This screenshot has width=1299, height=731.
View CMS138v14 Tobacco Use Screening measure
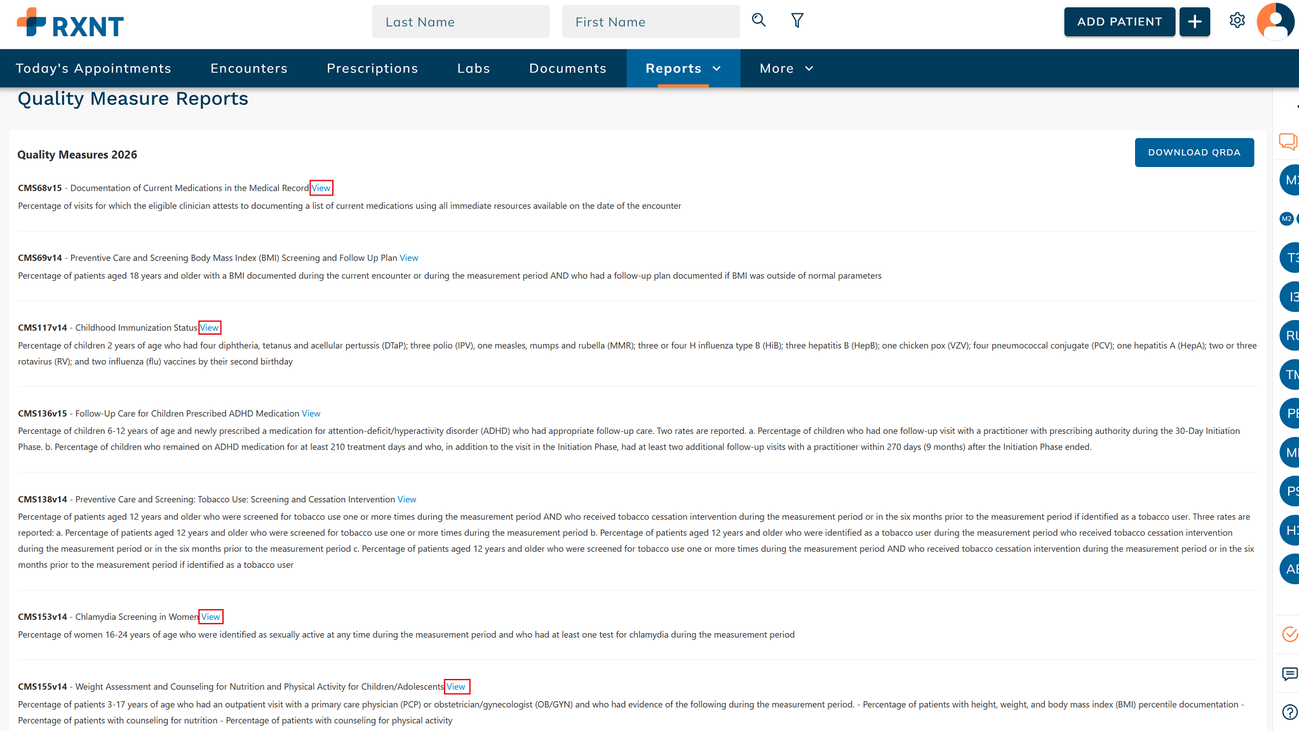[407, 499]
